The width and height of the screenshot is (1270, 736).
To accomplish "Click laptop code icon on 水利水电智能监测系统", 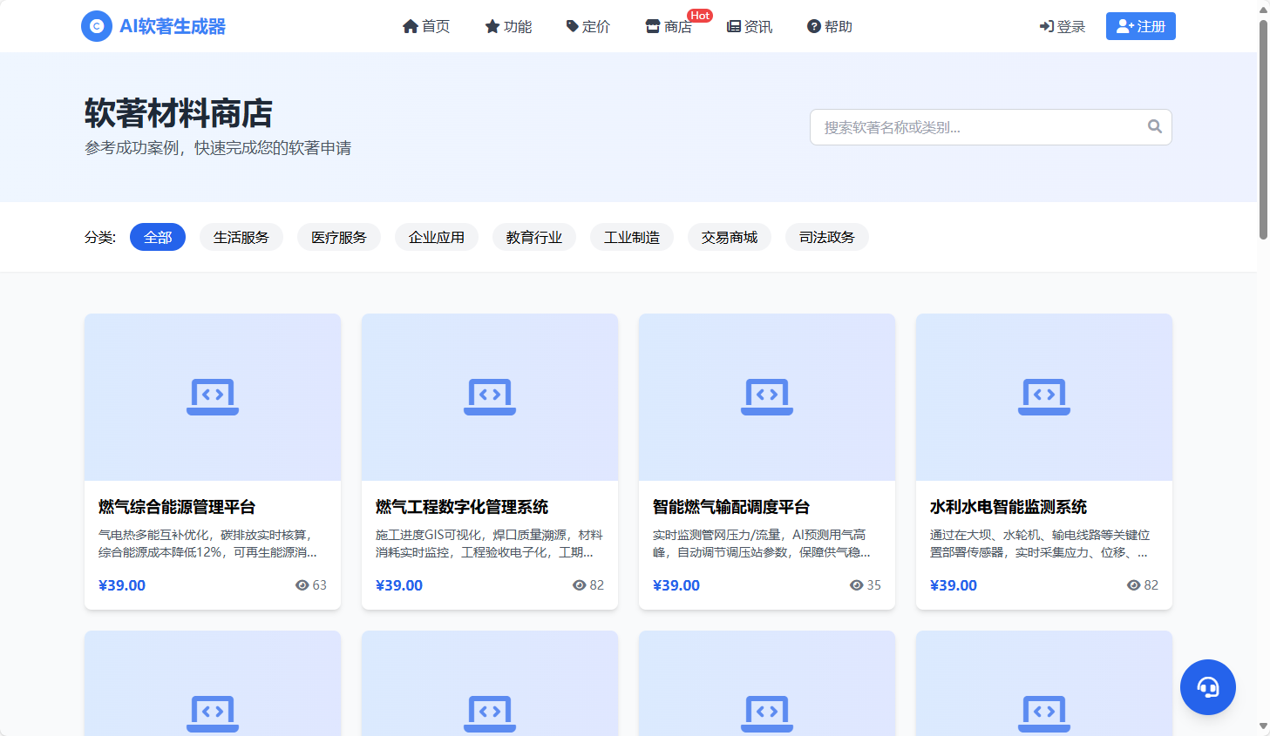I will pos(1044,397).
